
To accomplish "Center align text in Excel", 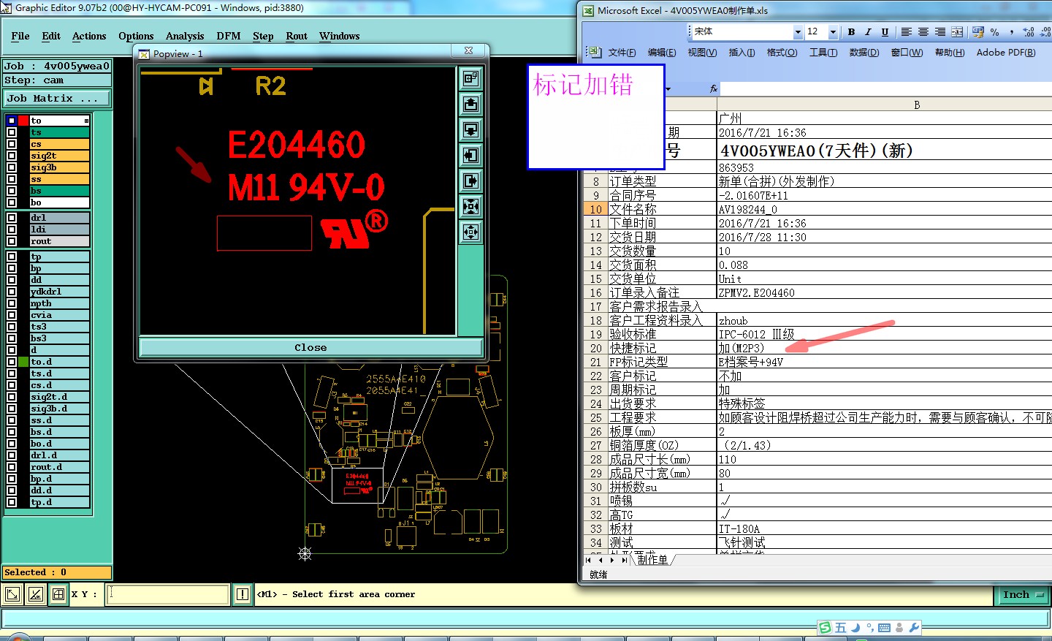I will [x=923, y=32].
